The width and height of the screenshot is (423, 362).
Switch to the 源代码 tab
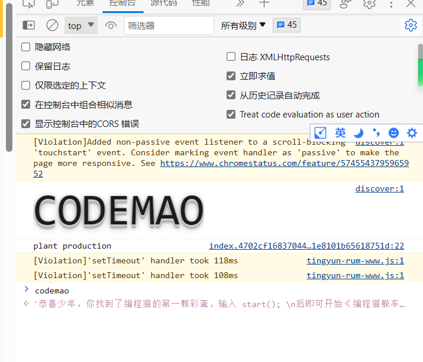pos(164,4)
